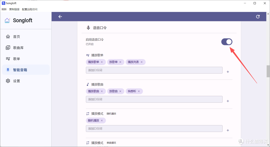Click the refresh icon in purple header

(x=258, y=17)
